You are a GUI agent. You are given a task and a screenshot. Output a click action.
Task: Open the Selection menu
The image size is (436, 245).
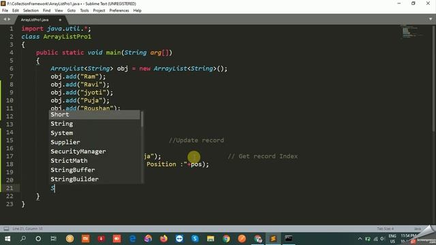[31, 11]
